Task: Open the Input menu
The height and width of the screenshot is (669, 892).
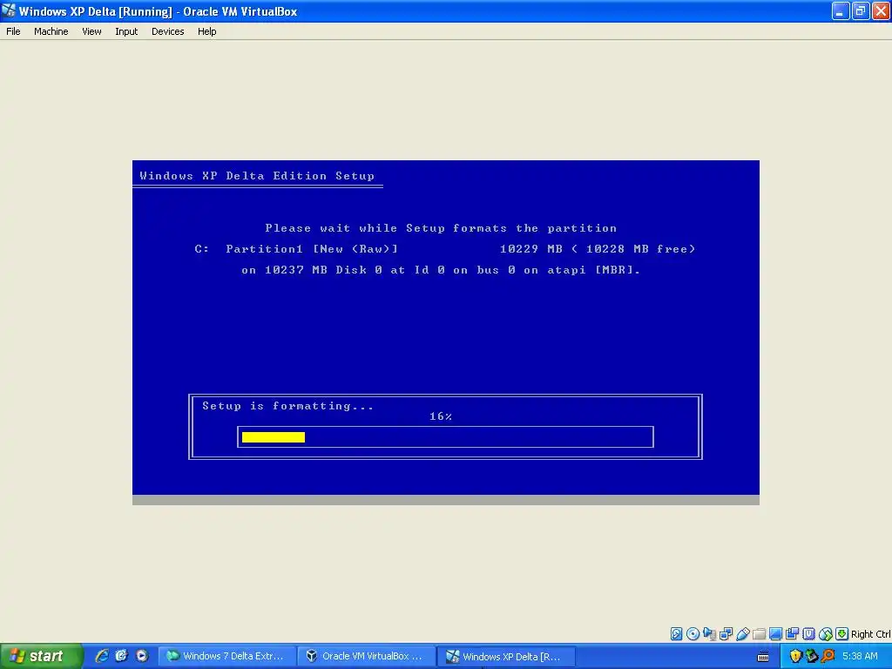Action: 126,31
